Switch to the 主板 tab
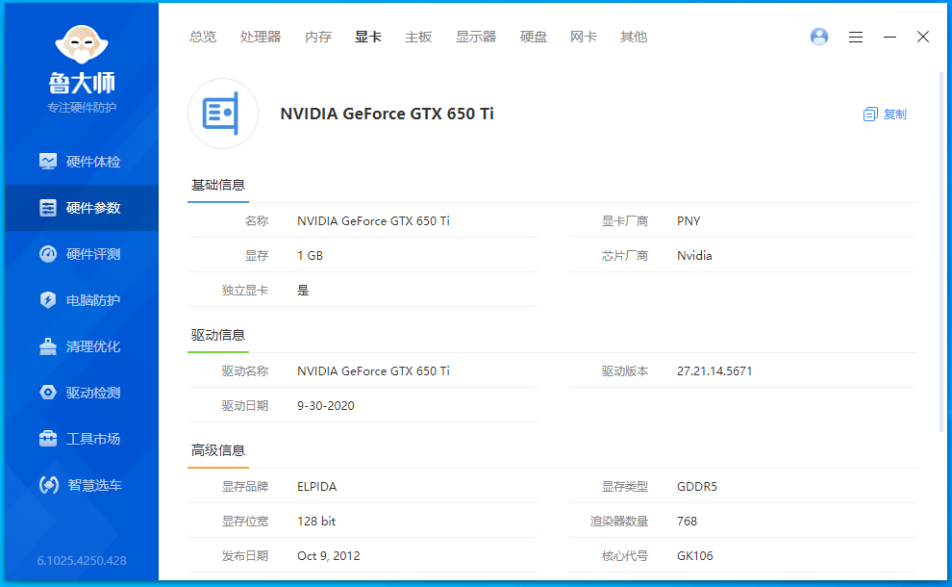952x587 pixels. [x=418, y=38]
